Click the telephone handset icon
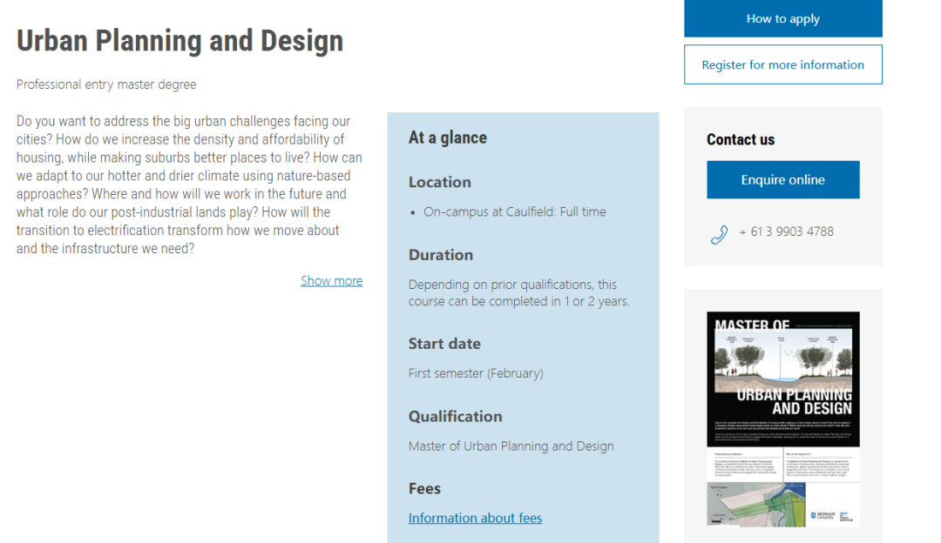Viewport: 941px width, 543px height. pos(719,234)
